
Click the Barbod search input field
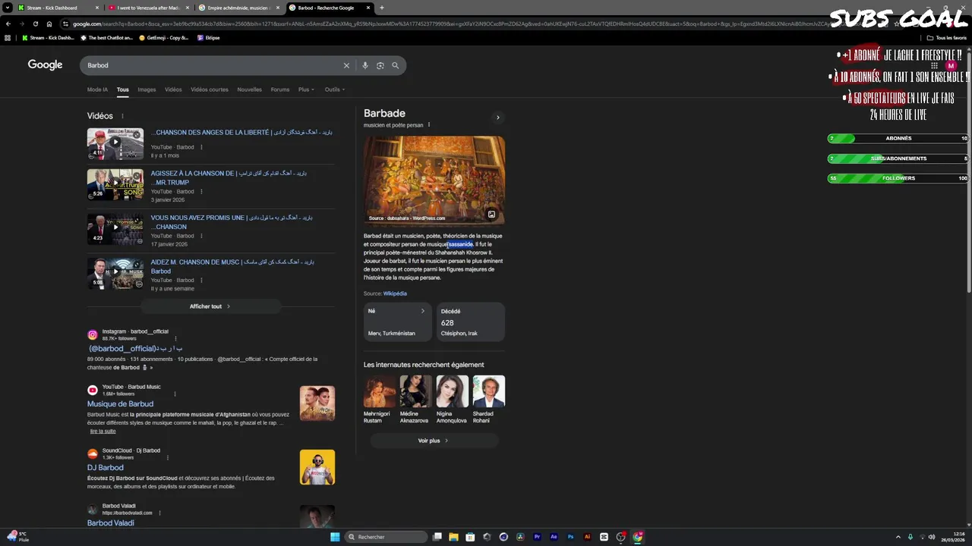point(213,65)
